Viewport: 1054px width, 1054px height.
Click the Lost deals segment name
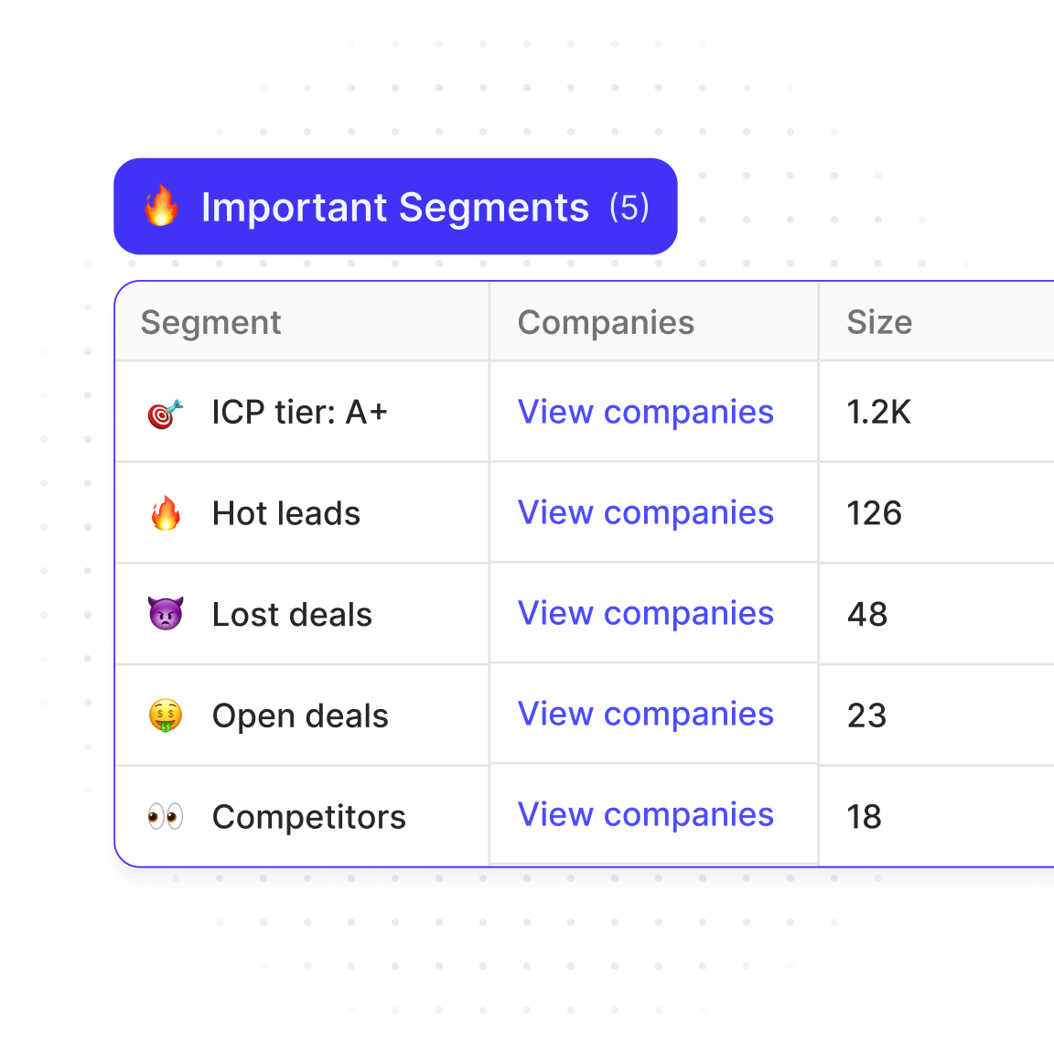pyautogui.click(x=292, y=615)
